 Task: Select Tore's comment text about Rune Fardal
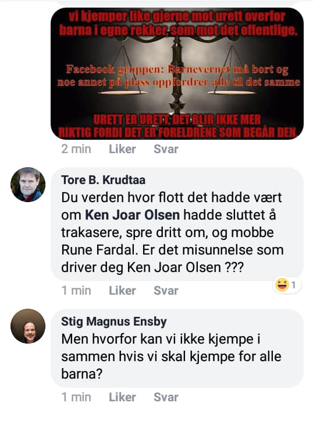click(x=172, y=232)
